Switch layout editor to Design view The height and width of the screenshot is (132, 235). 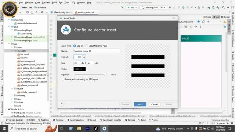pyautogui.click(x=225, y=17)
